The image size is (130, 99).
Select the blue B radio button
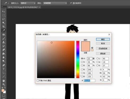pyautogui.click(x=82, y=76)
